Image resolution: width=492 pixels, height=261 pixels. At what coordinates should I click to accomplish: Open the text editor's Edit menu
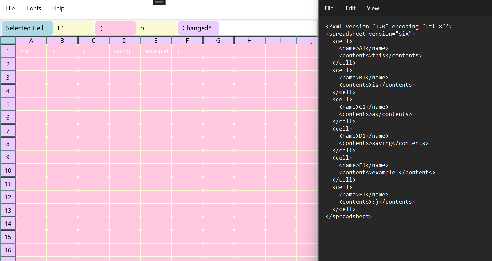coord(350,8)
